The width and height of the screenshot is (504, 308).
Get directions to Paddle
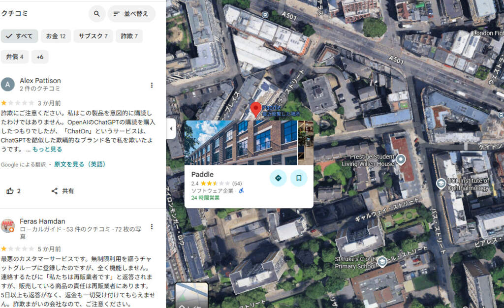pyautogui.click(x=278, y=178)
